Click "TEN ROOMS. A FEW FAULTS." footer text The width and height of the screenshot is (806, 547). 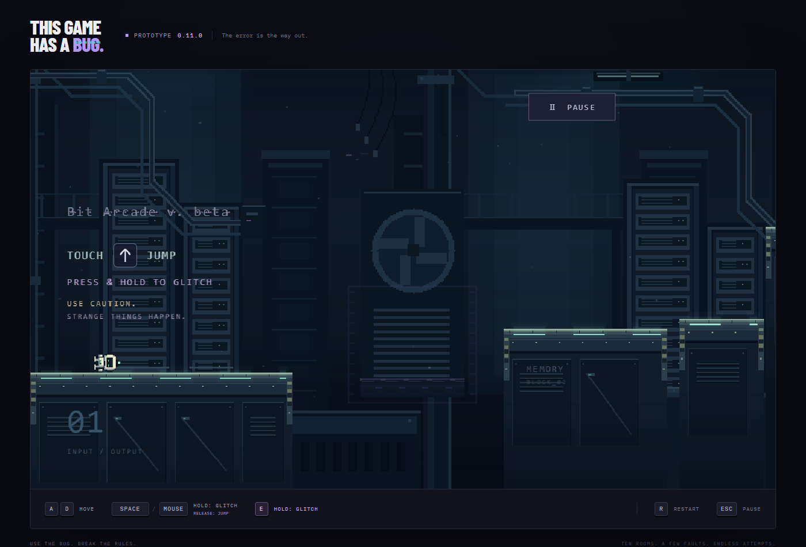click(665, 544)
